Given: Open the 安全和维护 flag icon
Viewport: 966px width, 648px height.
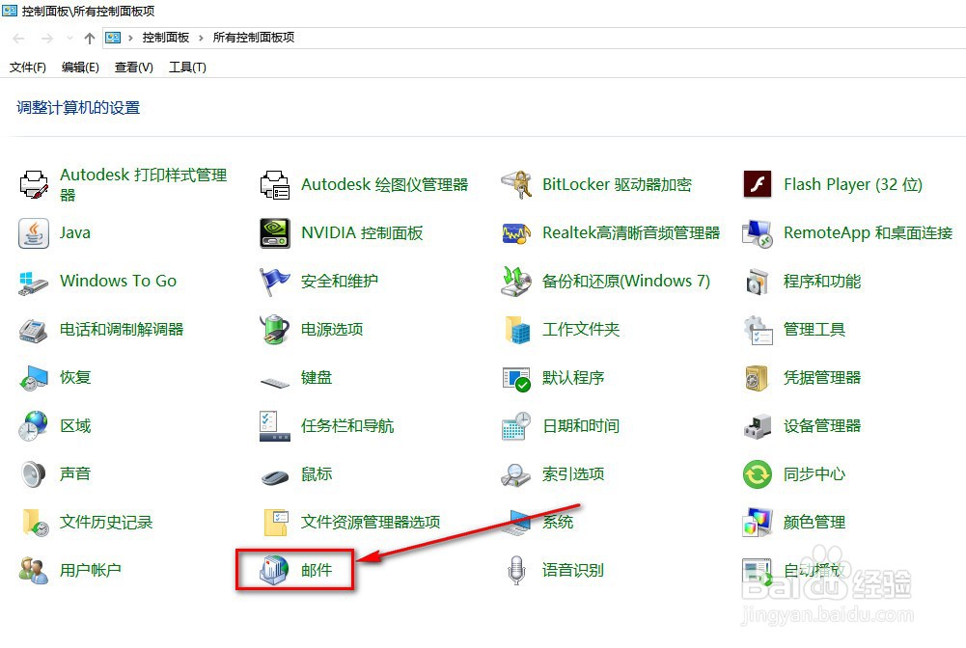Looking at the screenshot, I should tap(275, 282).
